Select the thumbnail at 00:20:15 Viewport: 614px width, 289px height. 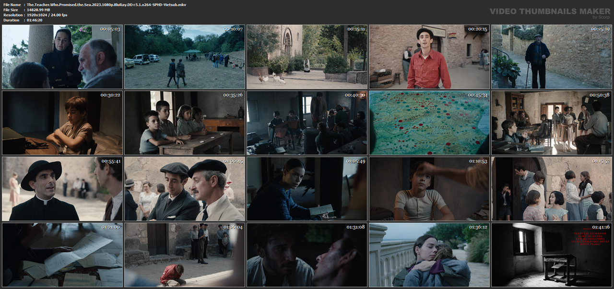tap(429, 57)
